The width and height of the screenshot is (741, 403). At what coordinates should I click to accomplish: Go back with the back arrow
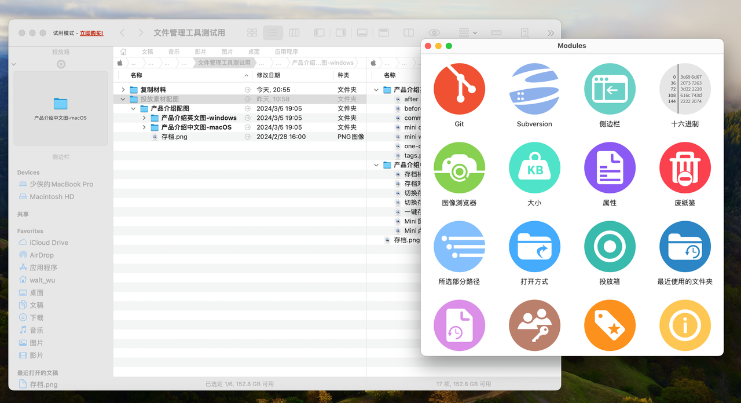click(x=122, y=33)
